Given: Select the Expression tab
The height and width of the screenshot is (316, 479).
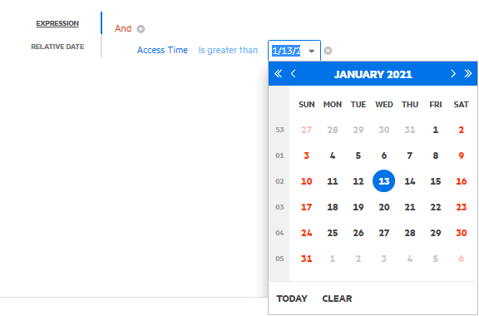Looking at the screenshot, I should tap(57, 23).
